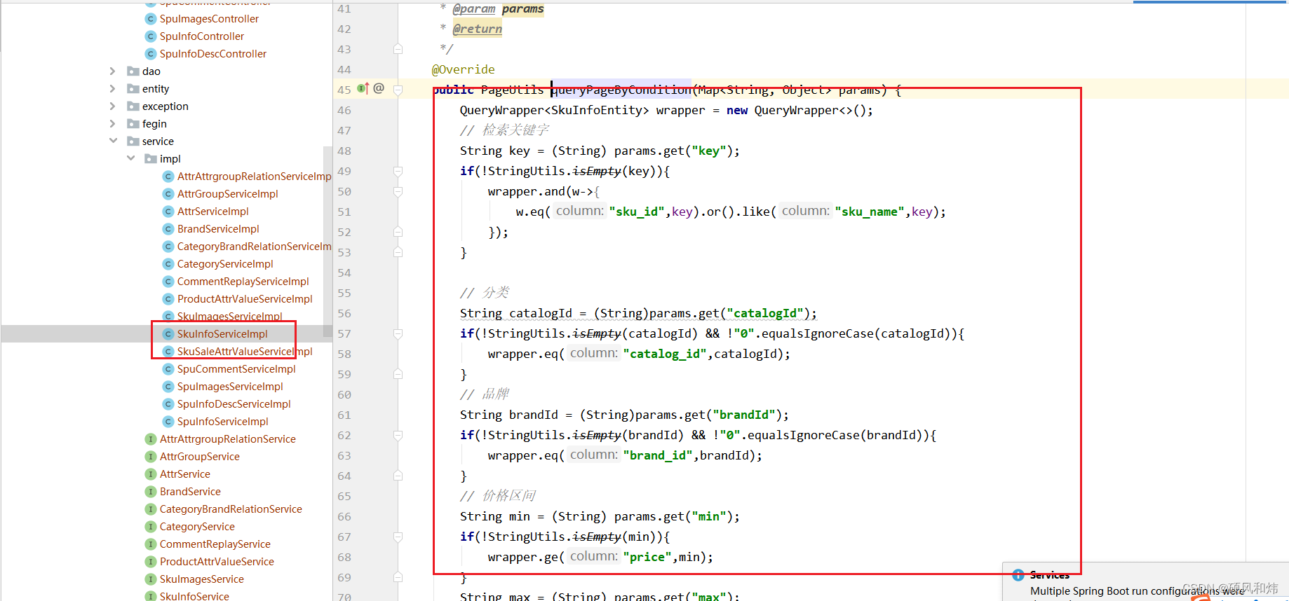1289x601 pixels.
Task: Click interface icon of BrandService
Action: click(x=150, y=492)
